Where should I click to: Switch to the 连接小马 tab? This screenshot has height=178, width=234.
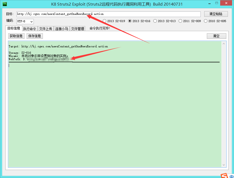(x=62, y=29)
